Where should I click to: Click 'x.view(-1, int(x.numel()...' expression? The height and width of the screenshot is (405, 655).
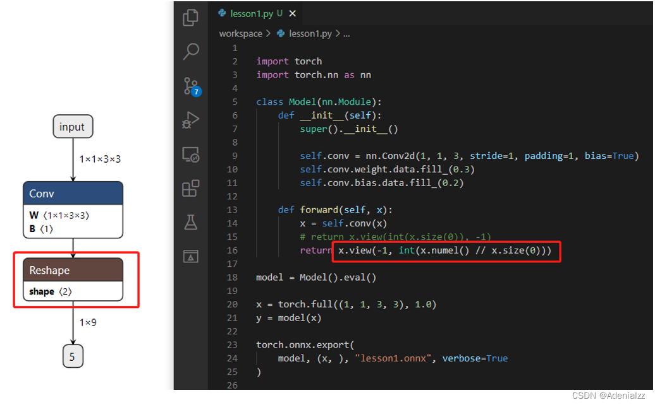[445, 250]
